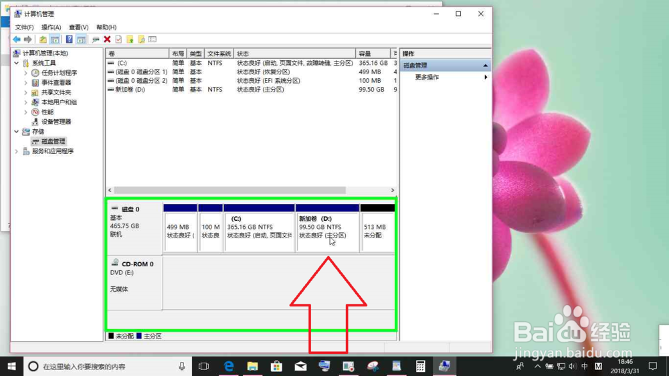
Task: Sort by the 文件系统 column header
Action: coord(219,54)
